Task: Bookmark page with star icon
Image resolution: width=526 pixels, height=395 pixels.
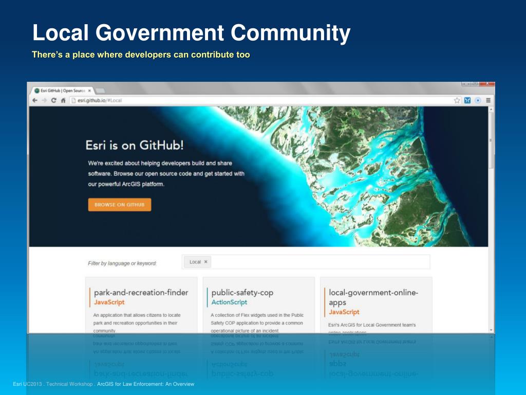Action: (x=457, y=100)
